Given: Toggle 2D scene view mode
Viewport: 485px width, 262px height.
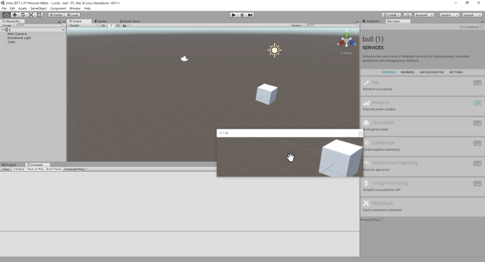Looking at the screenshot, I should click(x=103, y=25).
